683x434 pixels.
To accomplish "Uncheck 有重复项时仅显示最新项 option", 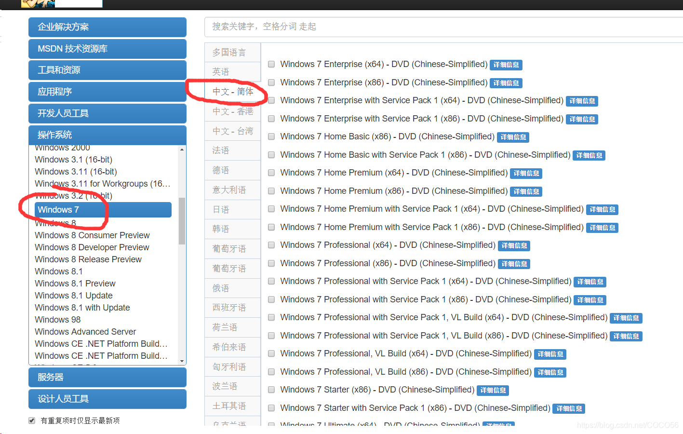I will tap(32, 420).
